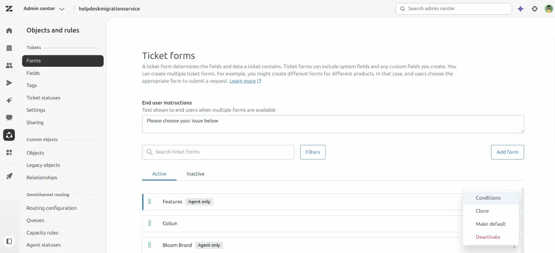The image size is (555, 253).
Task: Click the drag handle for GoSun form
Action: pos(150,223)
